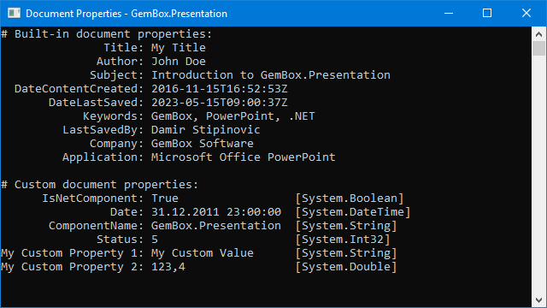Click the '# Built-in document properties:' heading

[106, 34]
